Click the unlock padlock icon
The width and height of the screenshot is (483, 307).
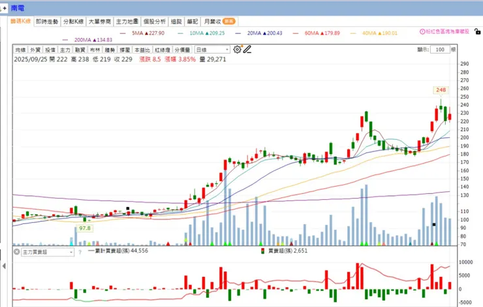tap(477, 31)
